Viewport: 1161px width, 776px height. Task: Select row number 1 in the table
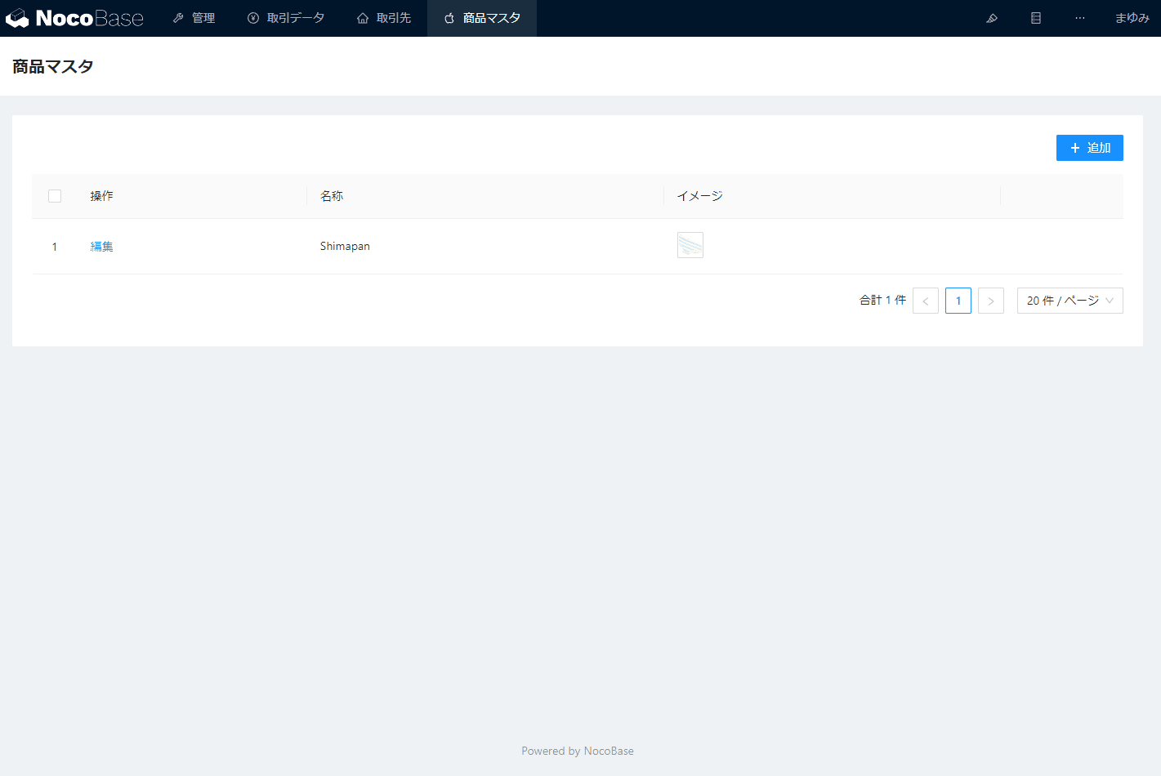(55, 247)
